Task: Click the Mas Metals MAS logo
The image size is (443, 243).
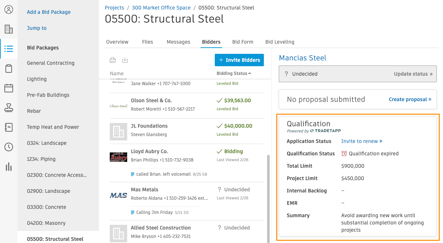Action: point(118,195)
